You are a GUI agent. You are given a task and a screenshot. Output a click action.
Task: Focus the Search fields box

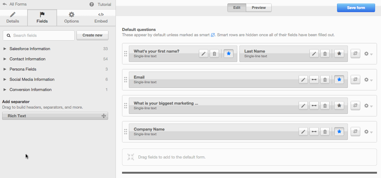(x=39, y=35)
